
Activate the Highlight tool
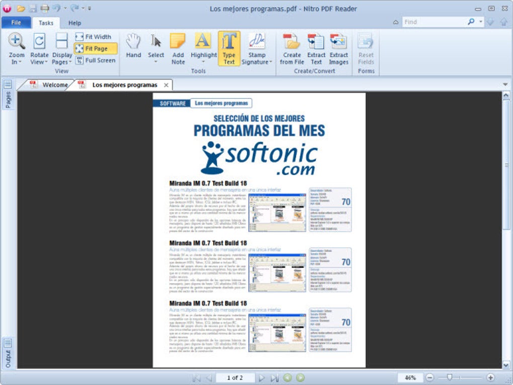click(203, 48)
